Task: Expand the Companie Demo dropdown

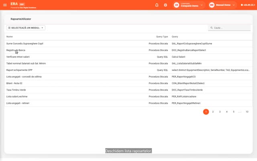Action: [x=202, y=5]
